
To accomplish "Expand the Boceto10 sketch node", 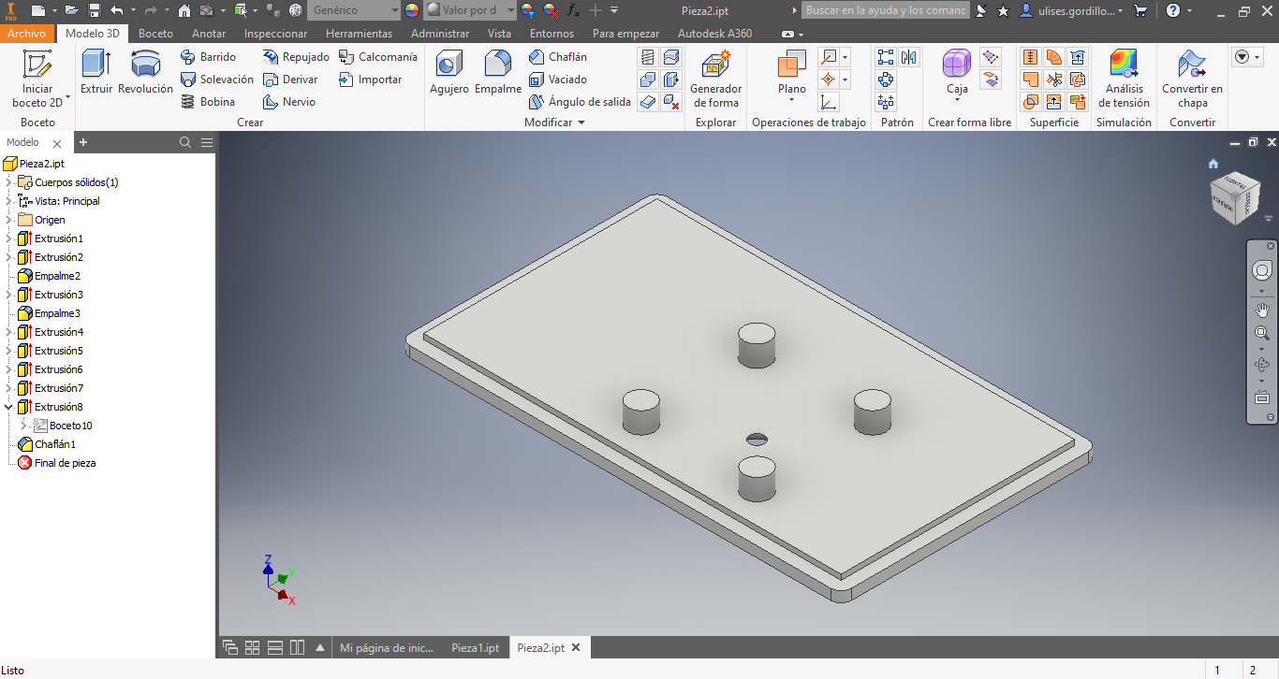I will click(x=24, y=426).
